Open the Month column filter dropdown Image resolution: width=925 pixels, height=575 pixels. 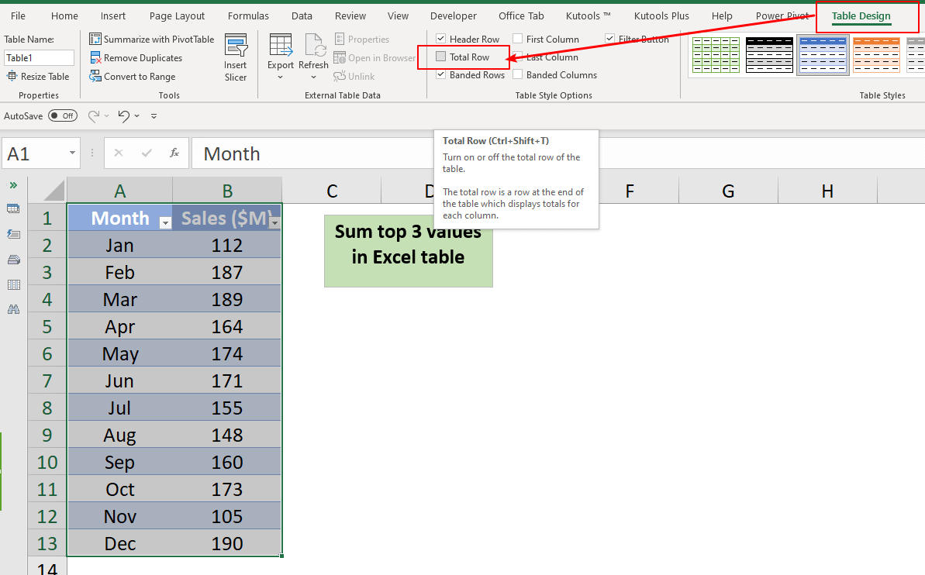pos(164,222)
